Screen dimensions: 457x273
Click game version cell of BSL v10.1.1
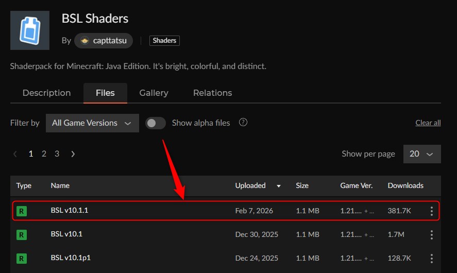(357, 211)
